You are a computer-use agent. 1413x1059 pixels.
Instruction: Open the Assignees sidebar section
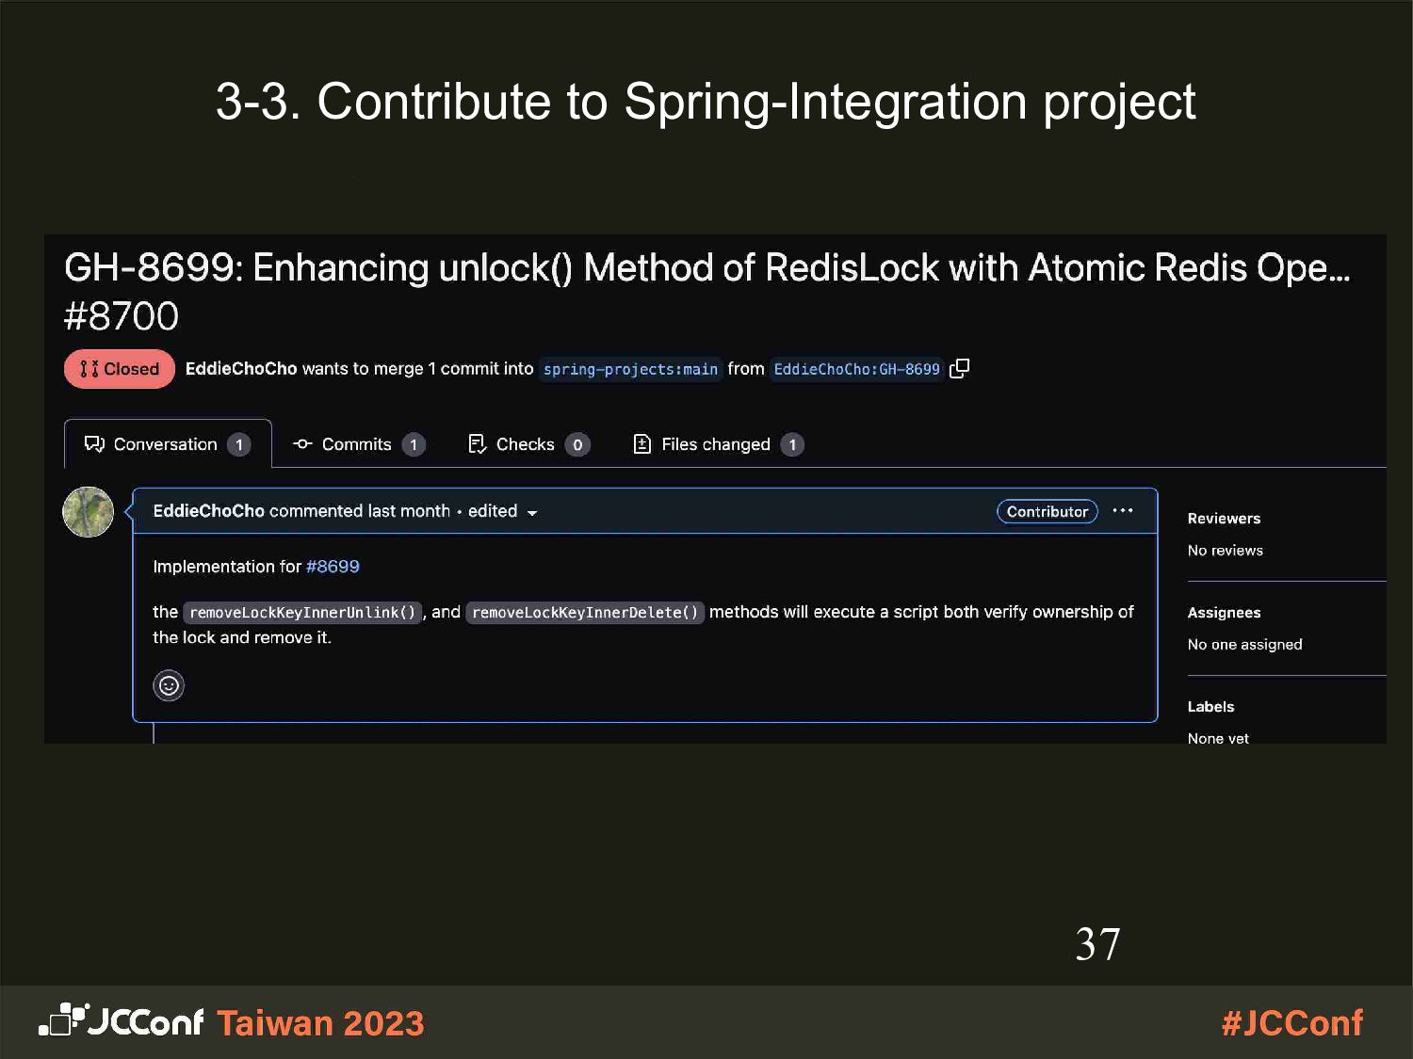pos(1224,613)
